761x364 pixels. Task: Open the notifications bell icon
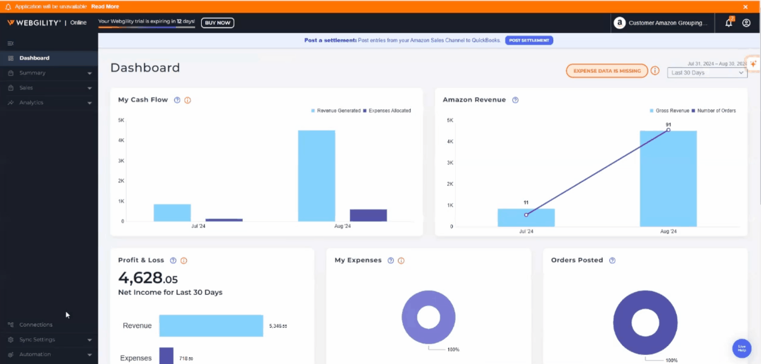click(x=728, y=23)
